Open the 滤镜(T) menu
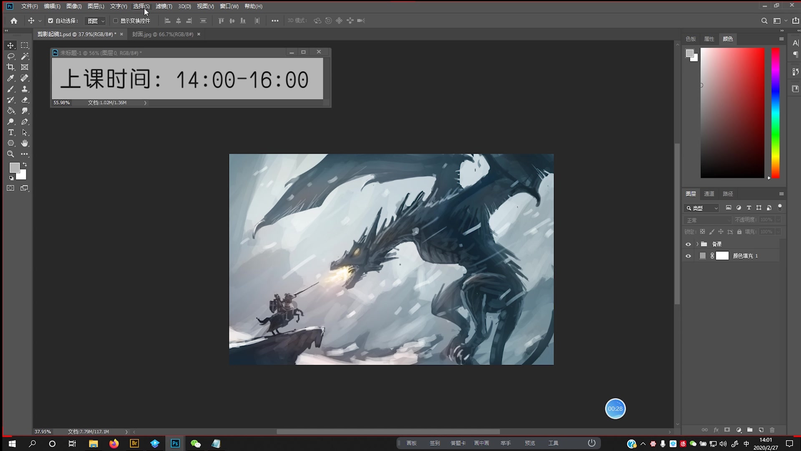This screenshot has width=801, height=451. click(x=164, y=6)
